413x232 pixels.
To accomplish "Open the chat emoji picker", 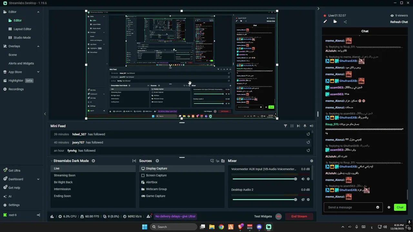I will (378, 207).
